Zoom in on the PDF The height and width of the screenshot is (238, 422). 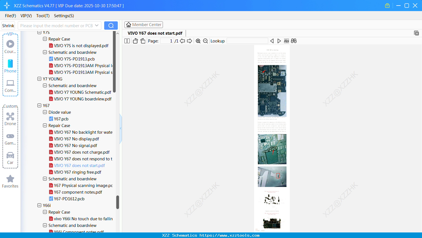tap(198, 41)
